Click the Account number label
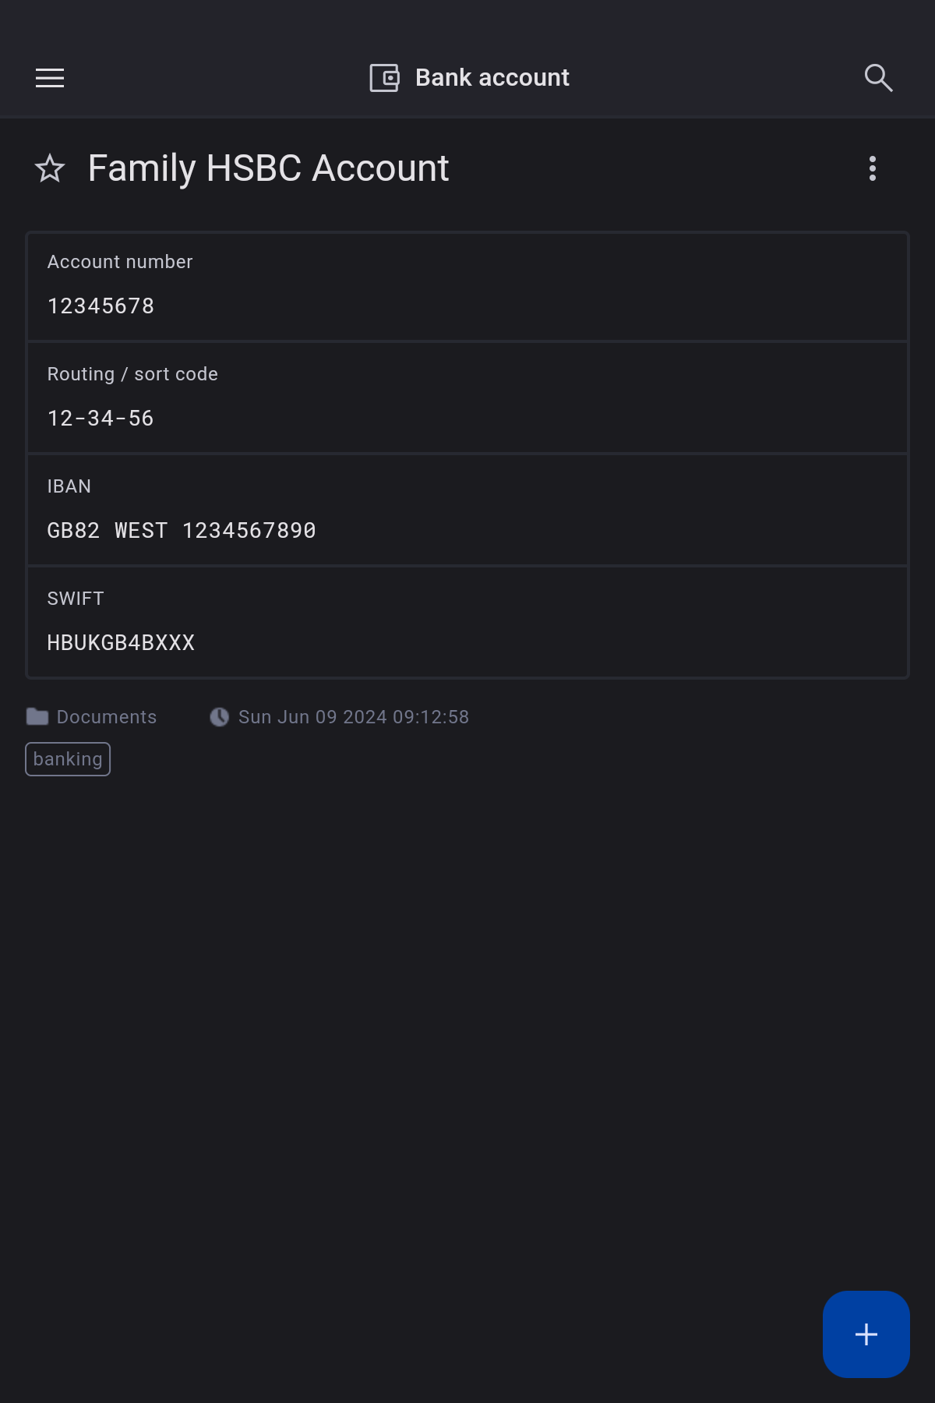Image resolution: width=935 pixels, height=1403 pixels. pyautogui.click(x=120, y=262)
